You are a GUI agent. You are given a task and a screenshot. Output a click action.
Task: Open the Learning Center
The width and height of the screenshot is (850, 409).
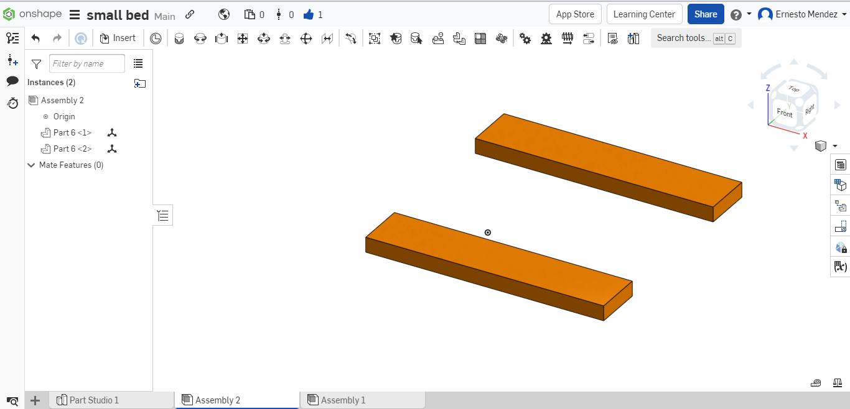(x=644, y=14)
